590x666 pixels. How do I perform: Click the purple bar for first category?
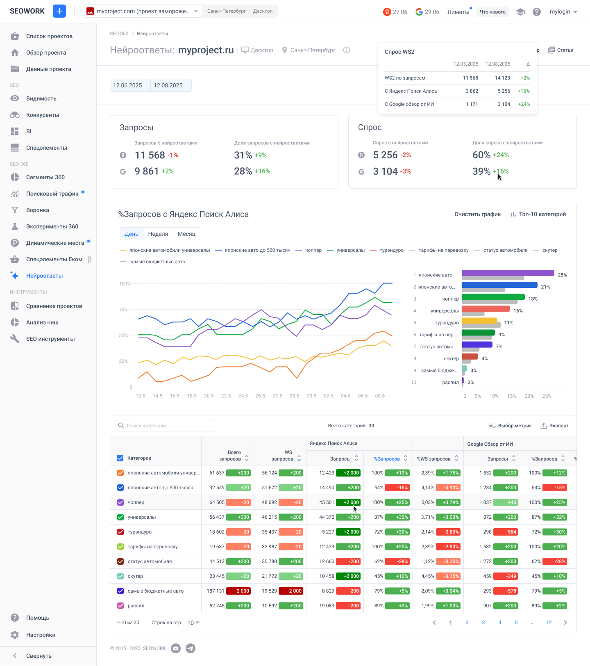coord(508,273)
